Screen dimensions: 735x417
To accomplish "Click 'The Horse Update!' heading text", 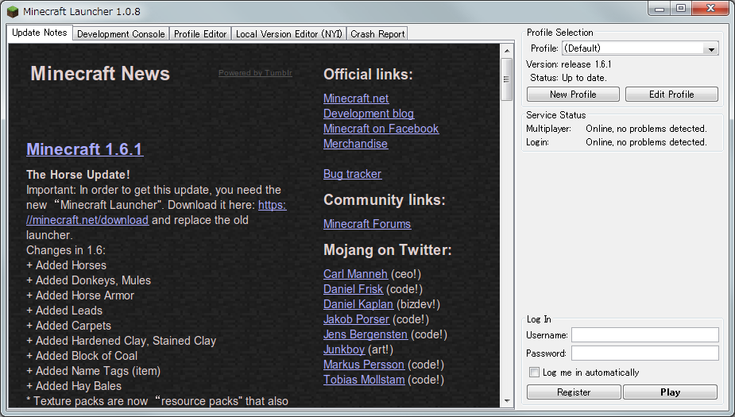I will coord(79,175).
